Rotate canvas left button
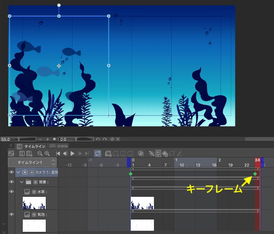Viewport: 274px width, 234px height. pyautogui.click(x=98, y=139)
